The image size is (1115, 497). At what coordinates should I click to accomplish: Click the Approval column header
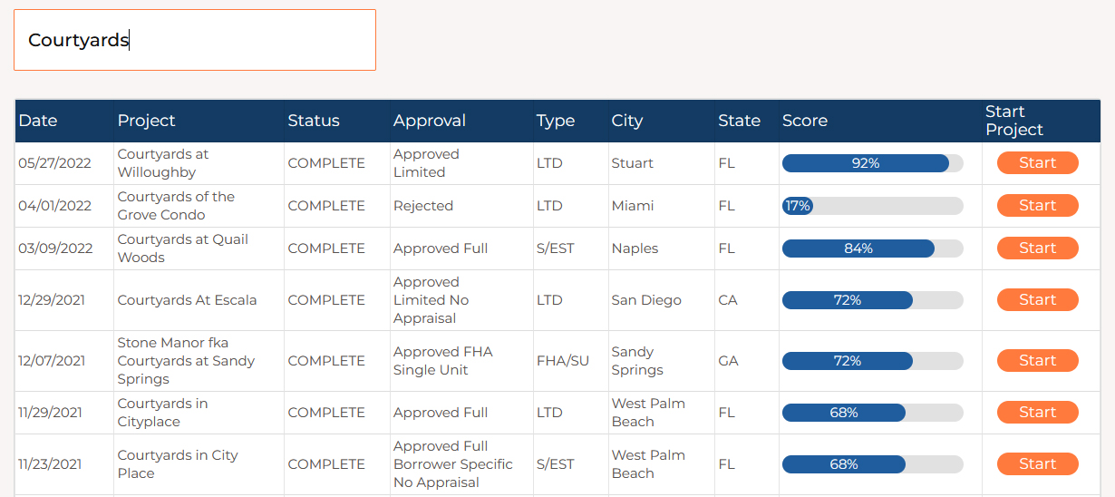429,121
